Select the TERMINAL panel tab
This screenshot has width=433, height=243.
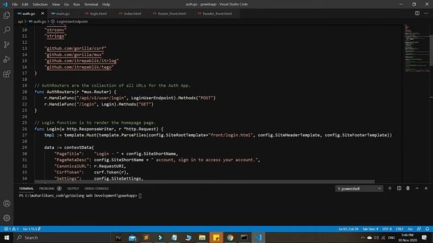tap(26, 188)
